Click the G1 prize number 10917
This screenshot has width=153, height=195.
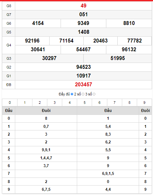pos(84,76)
